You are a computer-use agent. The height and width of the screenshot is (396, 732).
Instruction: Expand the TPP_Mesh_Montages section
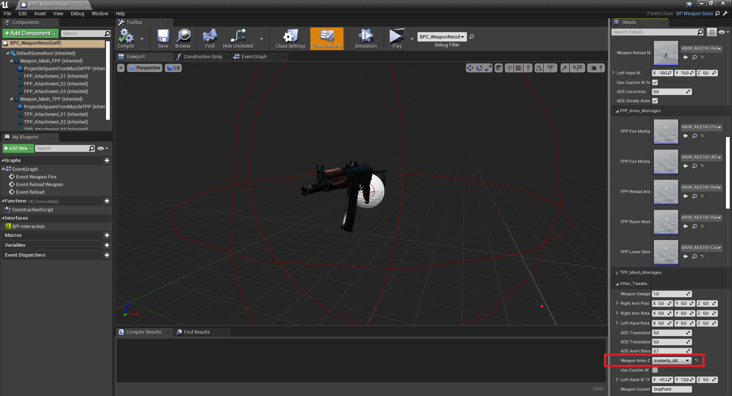tap(617, 273)
